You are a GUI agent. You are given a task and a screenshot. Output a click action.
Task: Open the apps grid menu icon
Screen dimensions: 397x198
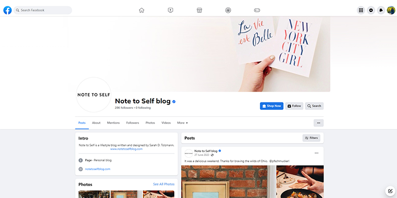(x=361, y=10)
